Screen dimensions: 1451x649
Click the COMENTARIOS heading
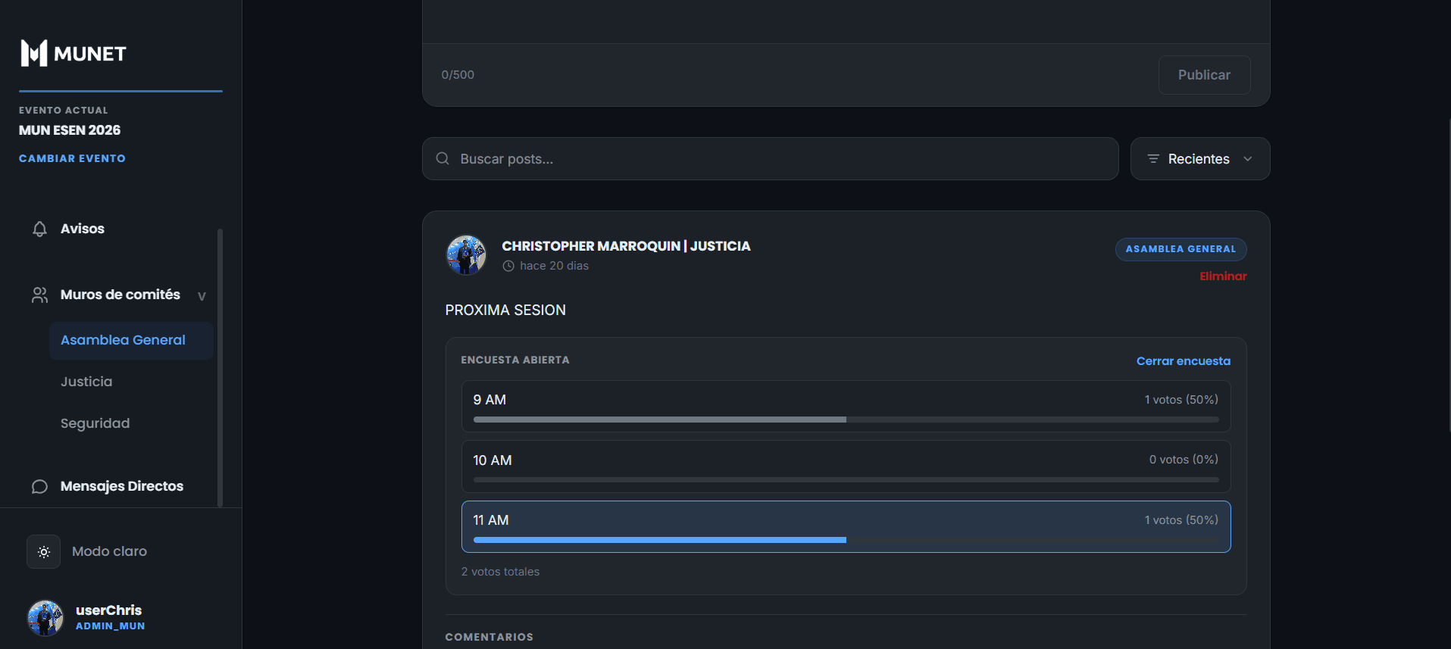coord(489,637)
